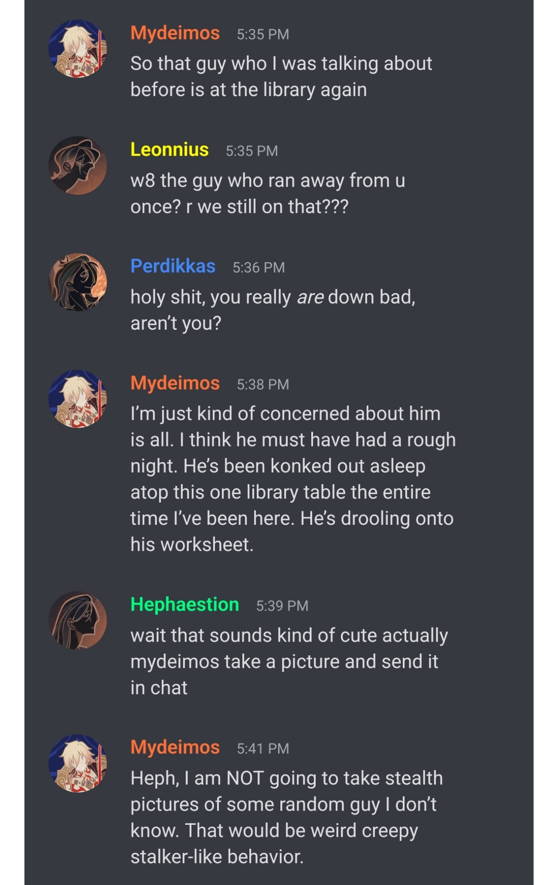Image resolution: width=558 pixels, height=885 pixels.
Task: Click the message about stalker-like behavior
Action: tap(286, 817)
